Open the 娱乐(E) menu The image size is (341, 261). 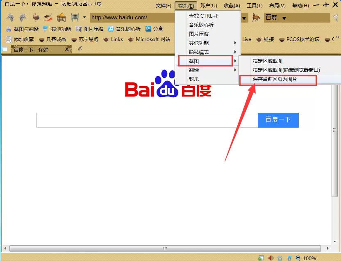click(x=186, y=6)
